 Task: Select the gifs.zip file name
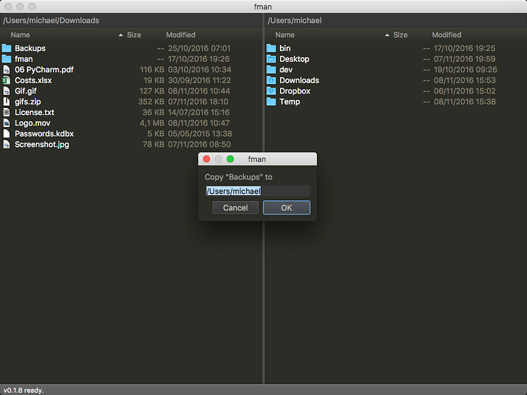(28, 102)
